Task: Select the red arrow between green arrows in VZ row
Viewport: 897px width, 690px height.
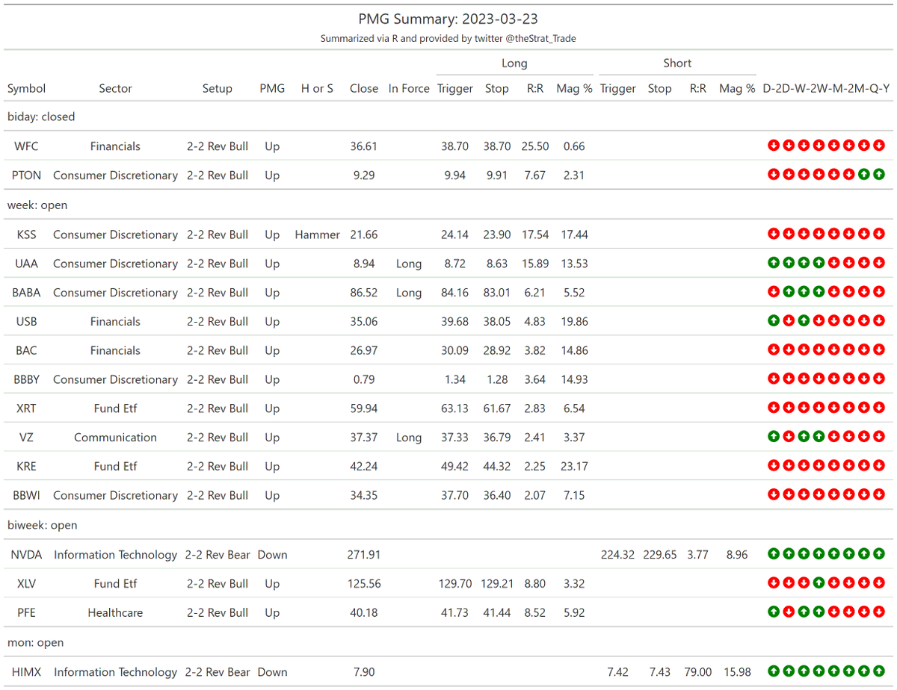Action: [x=789, y=437]
